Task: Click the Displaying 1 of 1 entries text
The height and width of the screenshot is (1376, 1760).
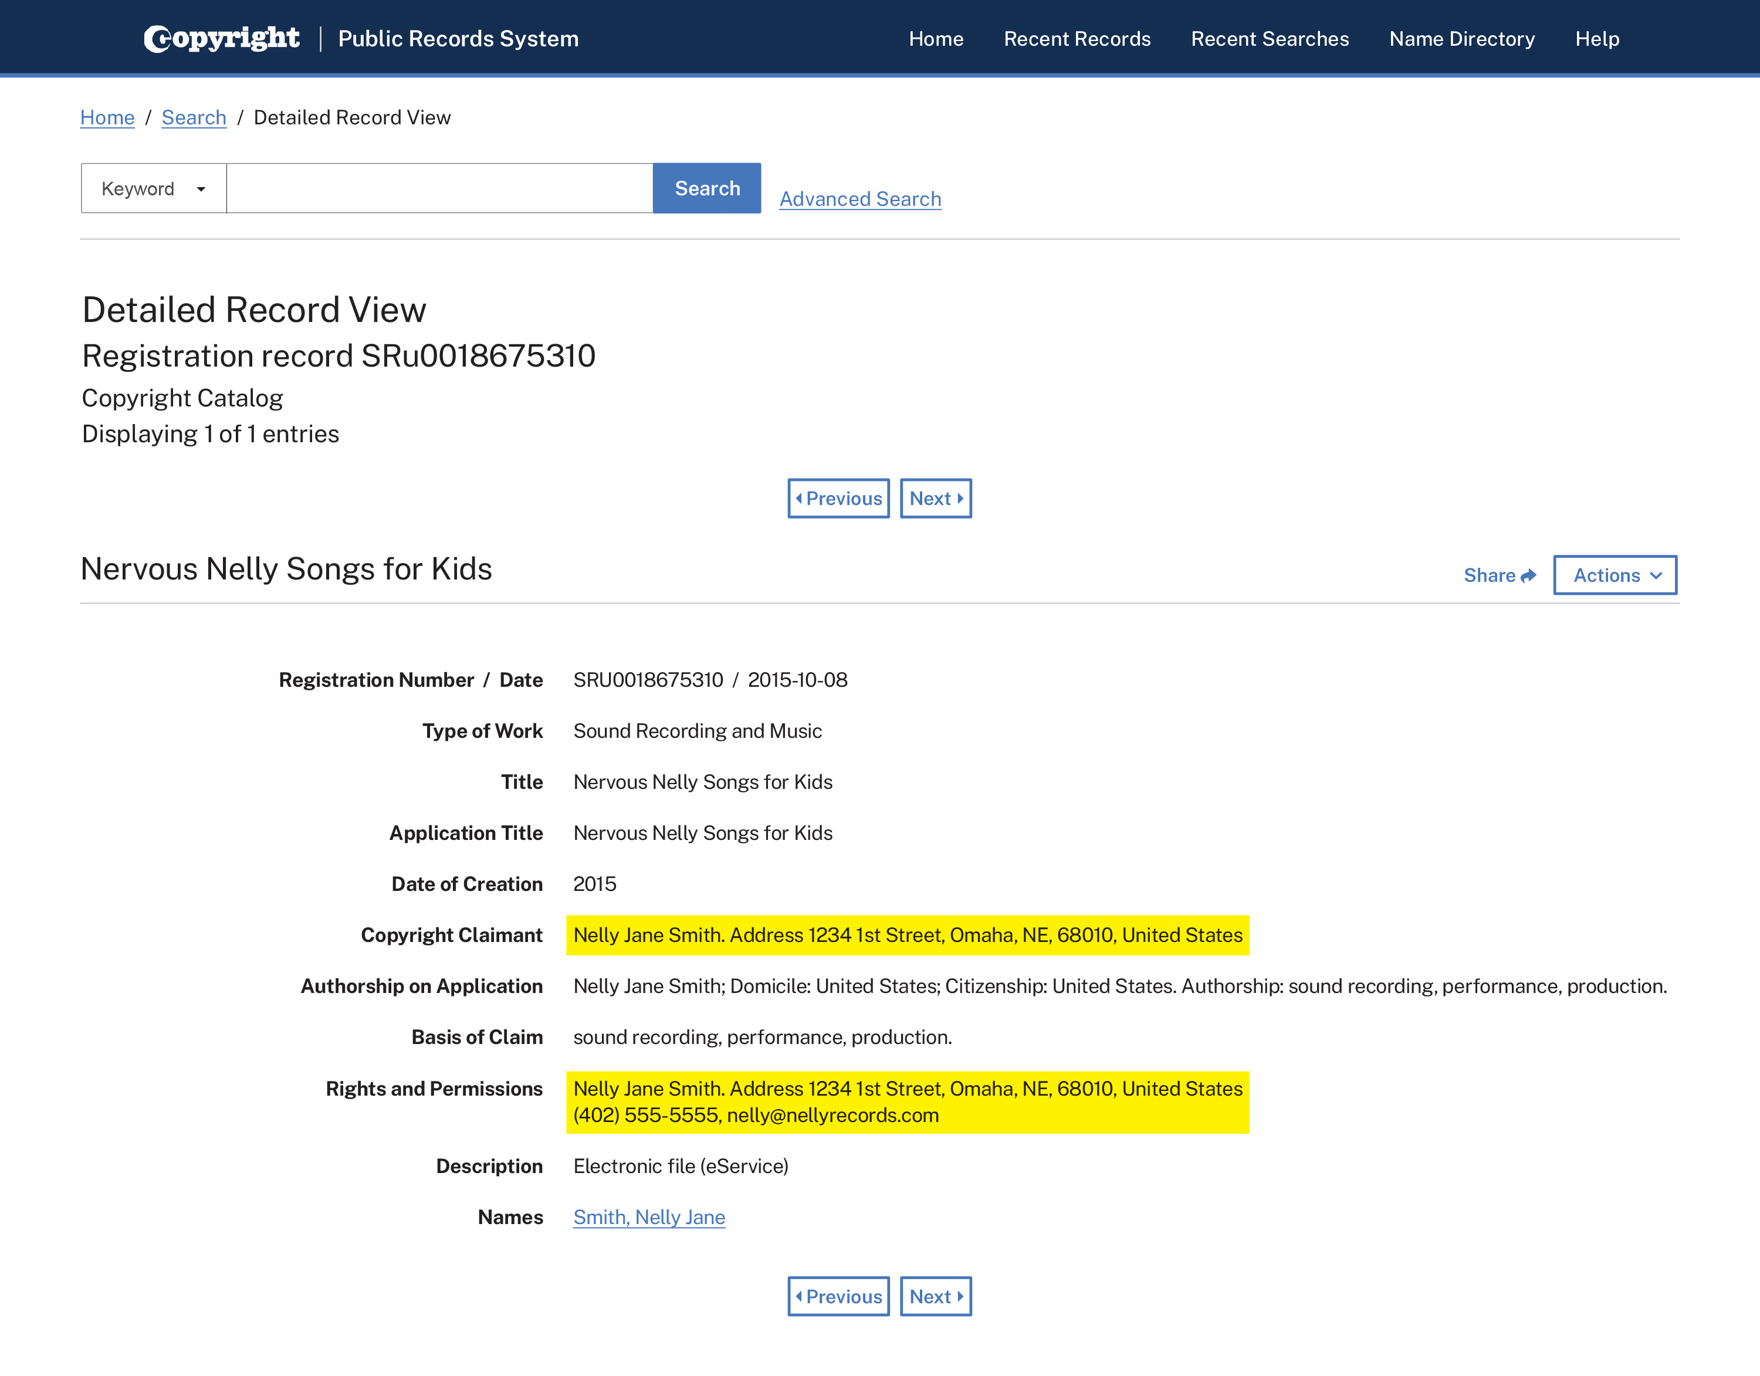Action: click(211, 434)
